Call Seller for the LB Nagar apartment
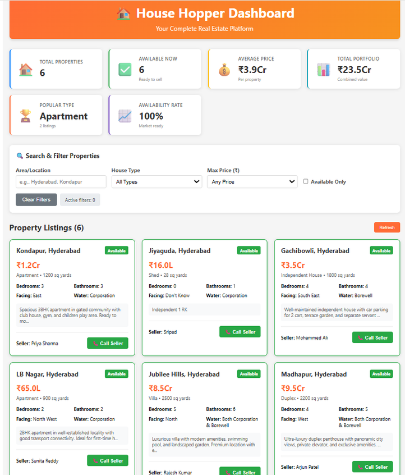 108,461
